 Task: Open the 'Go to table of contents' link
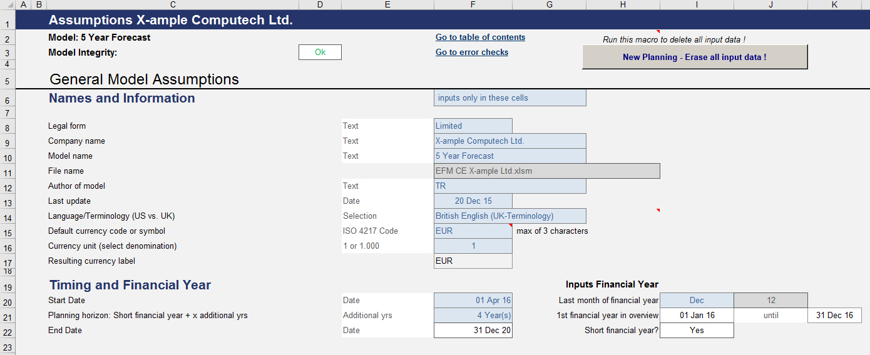(480, 37)
